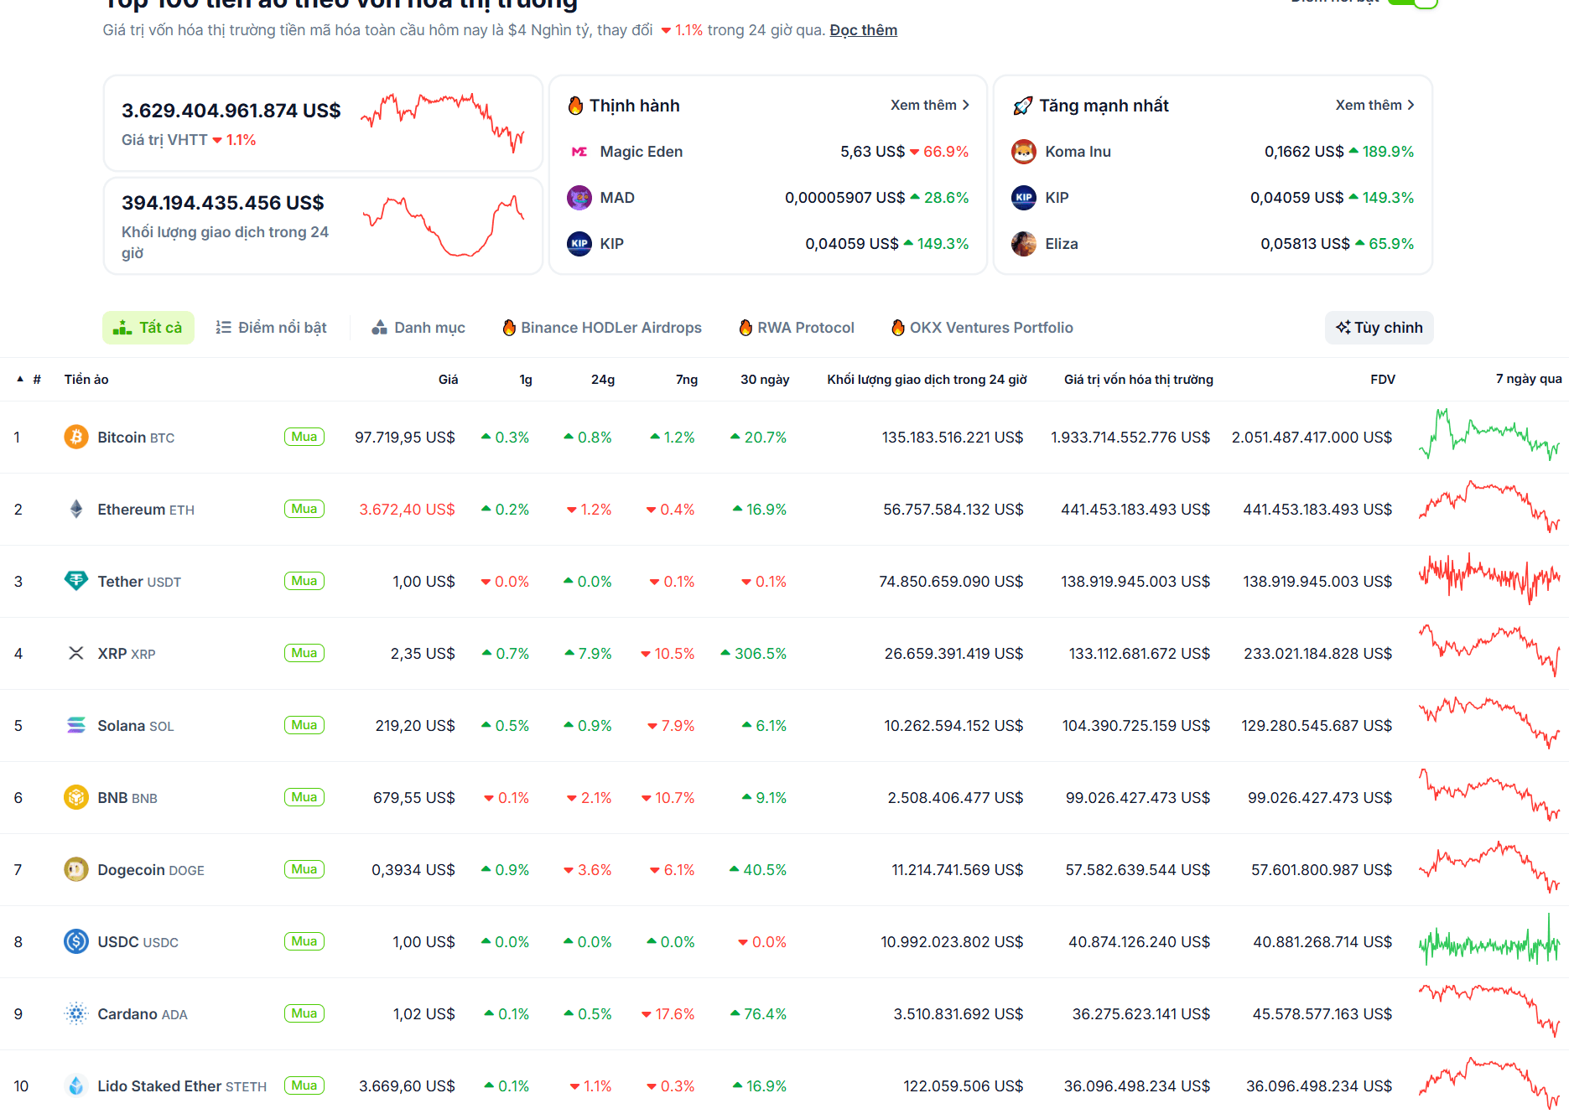Click the sparkle icon on Tùy chỉnh
This screenshot has width=1569, height=1119.
[x=1343, y=328]
